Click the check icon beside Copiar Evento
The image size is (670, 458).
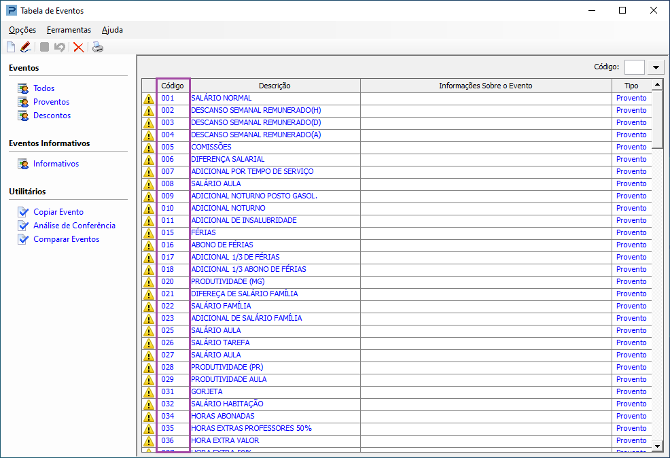click(x=23, y=212)
